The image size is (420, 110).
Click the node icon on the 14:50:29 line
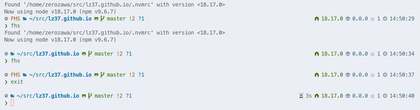[x=317, y=19]
